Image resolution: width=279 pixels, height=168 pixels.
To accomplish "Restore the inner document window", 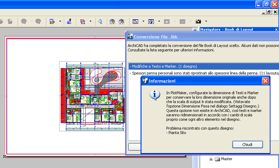I will pos(269,12).
